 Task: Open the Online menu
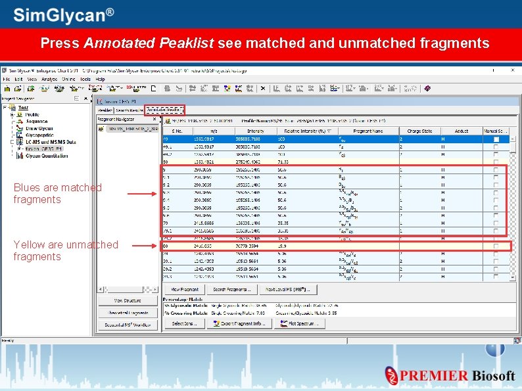coord(68,80)
